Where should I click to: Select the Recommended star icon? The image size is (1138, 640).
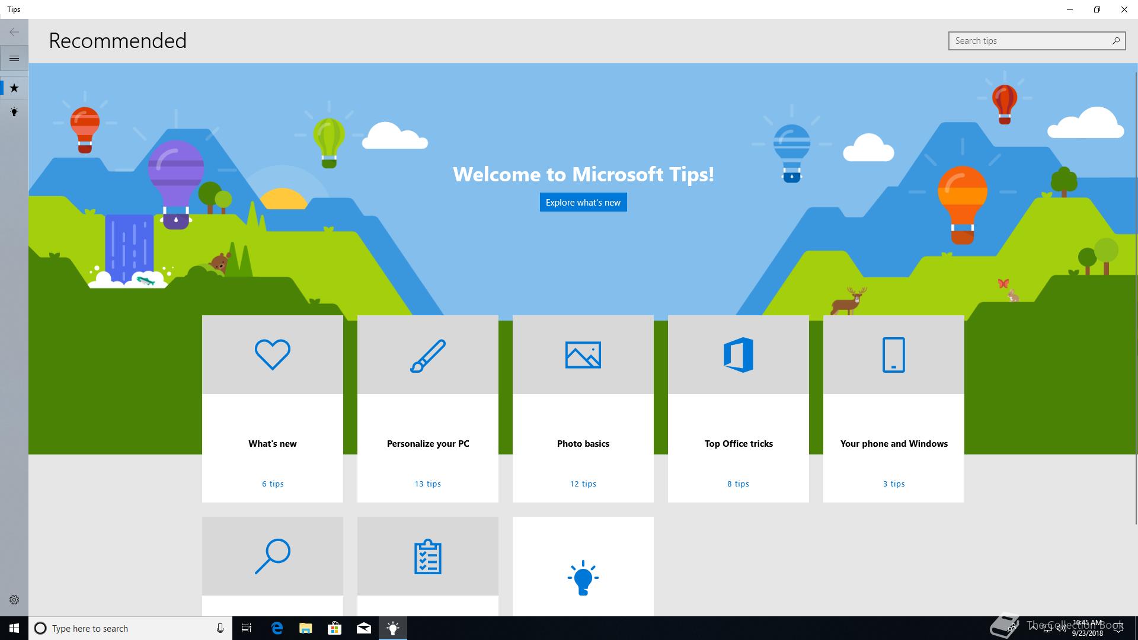(14, 88)
